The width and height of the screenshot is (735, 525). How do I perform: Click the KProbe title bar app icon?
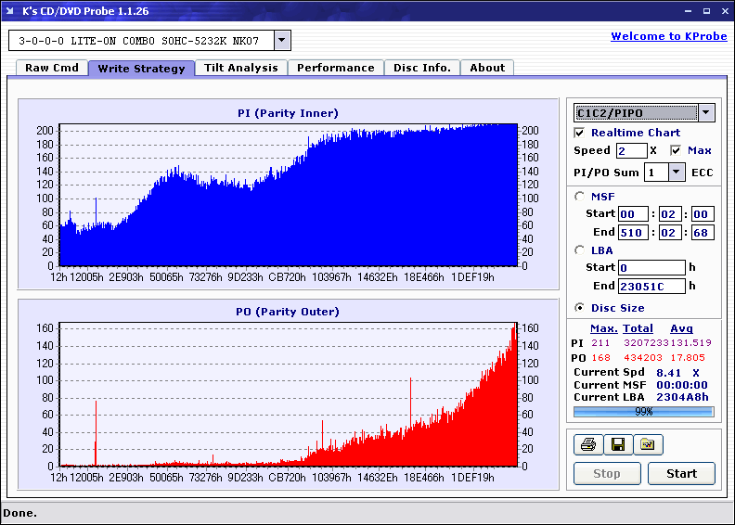(x=10, y=11)
